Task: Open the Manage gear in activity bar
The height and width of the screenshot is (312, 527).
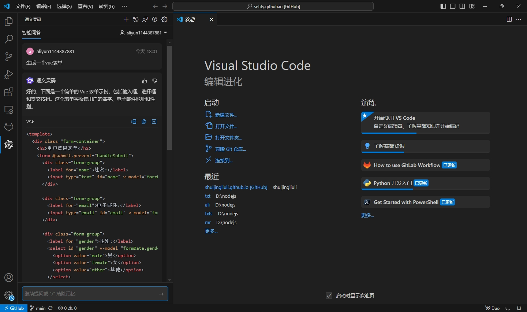Action: point(9,295)
